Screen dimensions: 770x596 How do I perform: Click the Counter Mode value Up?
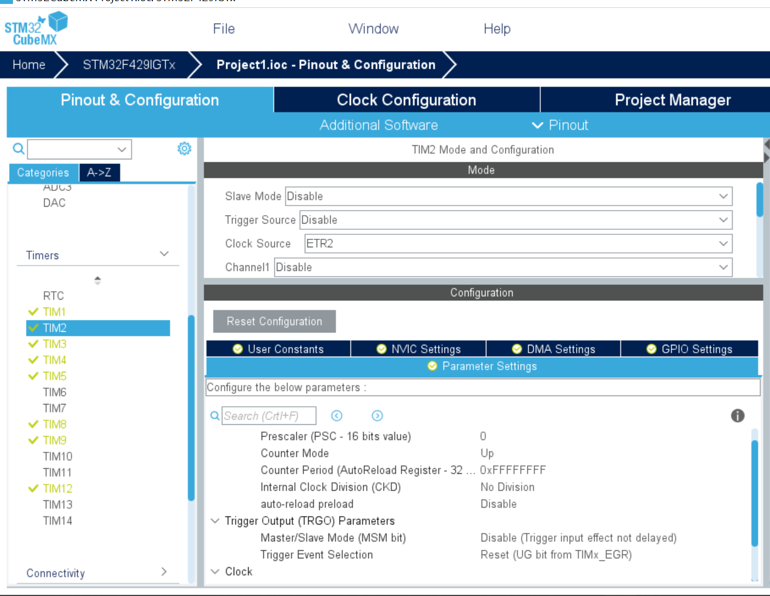point(487,453)
